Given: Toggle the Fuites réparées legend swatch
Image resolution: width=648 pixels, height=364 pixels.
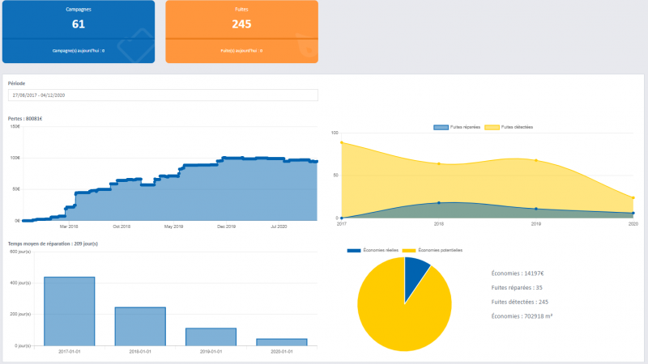Looking at the screenshot, I should (441, 127).
